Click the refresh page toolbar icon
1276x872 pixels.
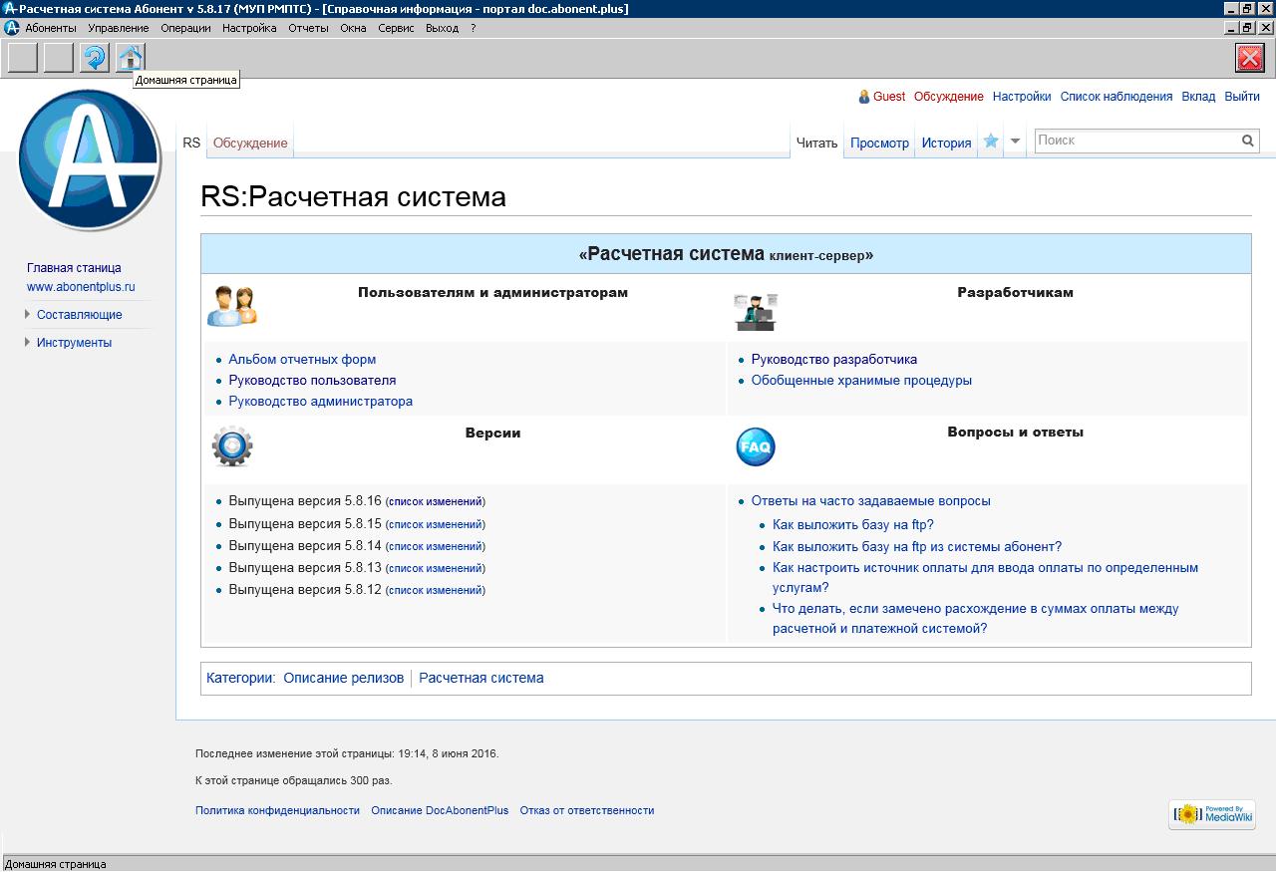point(94,58)
